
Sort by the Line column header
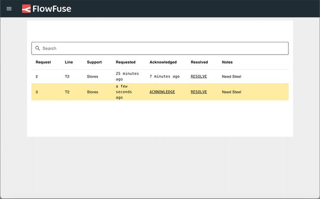point(68,62)
